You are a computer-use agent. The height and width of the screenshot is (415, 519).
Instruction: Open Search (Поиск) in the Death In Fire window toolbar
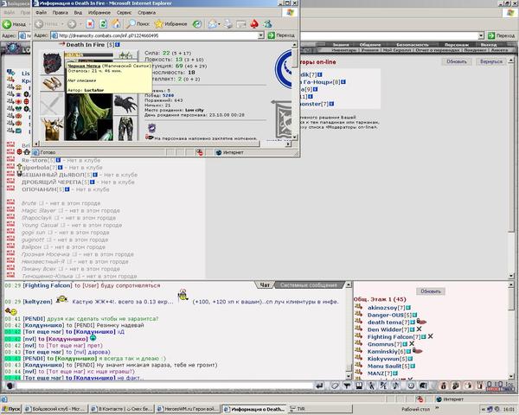point(138,24)
